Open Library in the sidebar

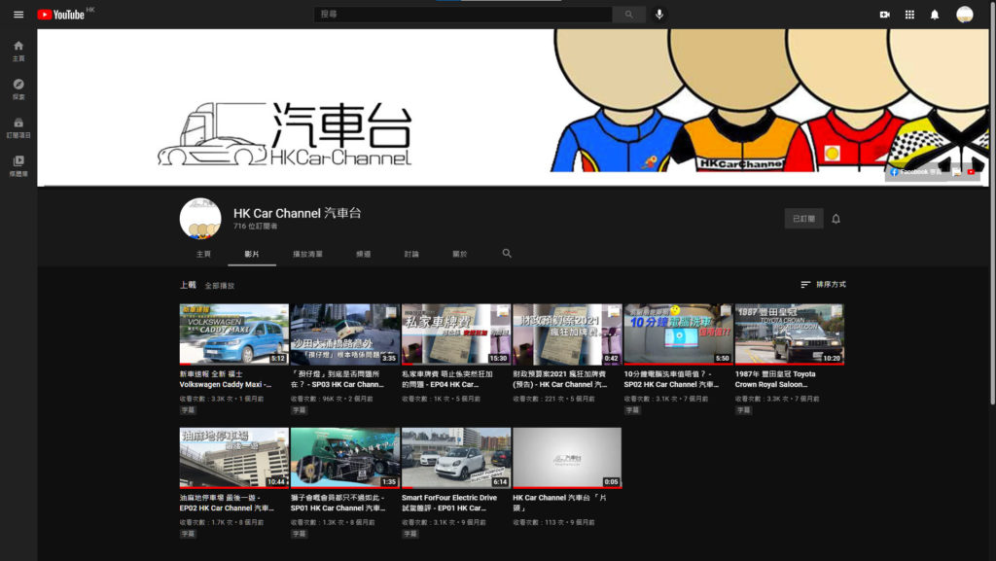point(18,165)
